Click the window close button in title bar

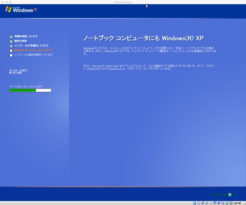3,2
